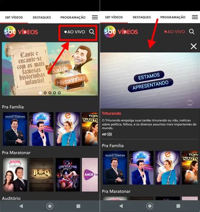The height and width of the screenshot is (212, 200).
Task: Tap Android home button in the left screen
Action: pyautogui.click(x=50, y=206)
